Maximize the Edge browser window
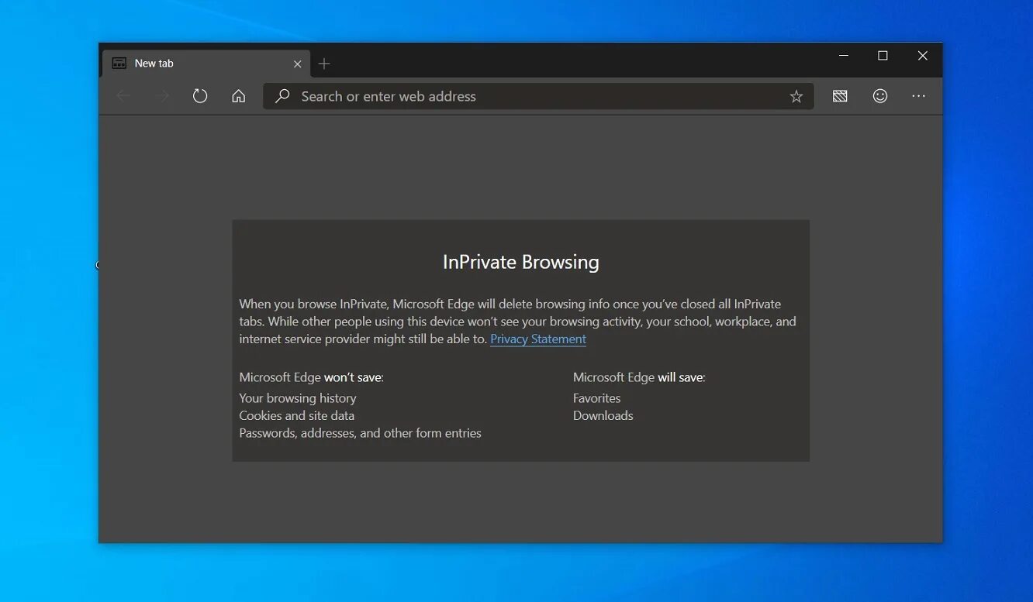The height and width of the screenshot is (602, 1033). 883,56
